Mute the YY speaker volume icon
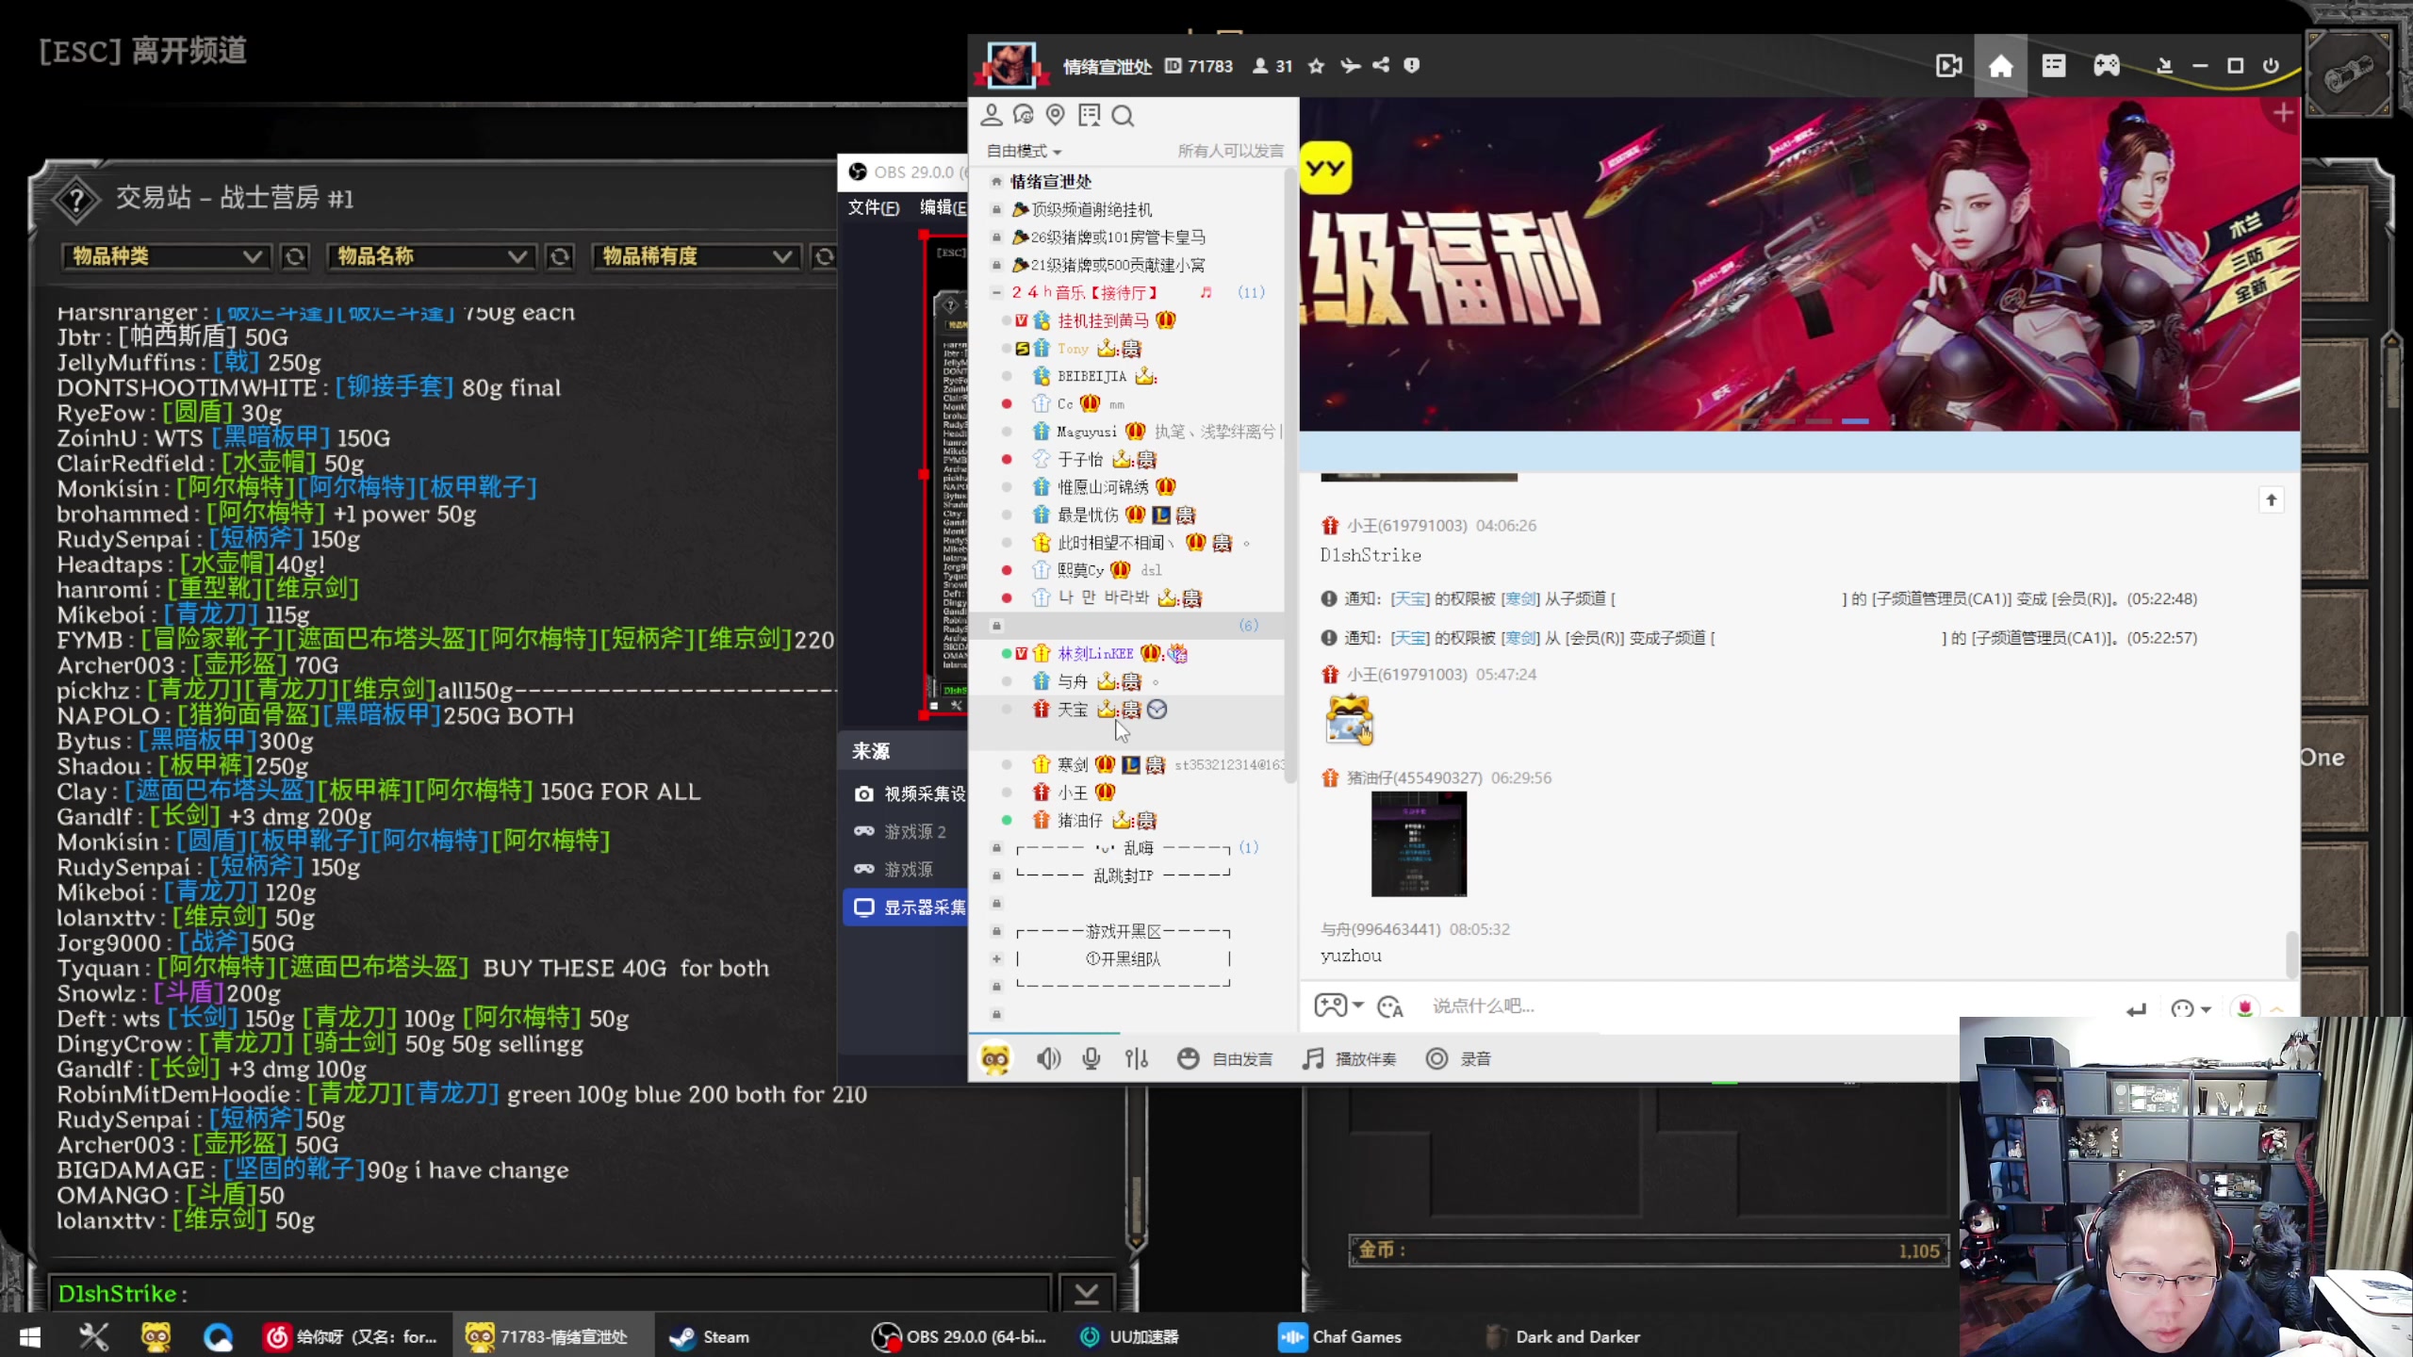This screenshot has width=2413, height=1357. click(1048, 1059)
